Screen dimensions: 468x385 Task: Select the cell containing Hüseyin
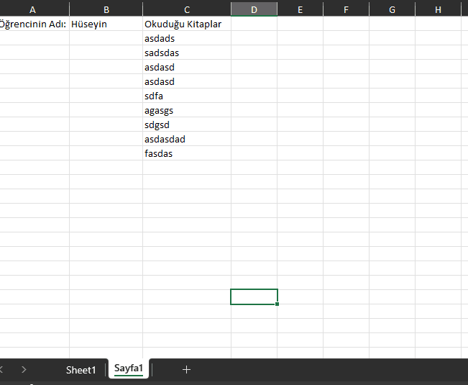(x=106, y=24)
